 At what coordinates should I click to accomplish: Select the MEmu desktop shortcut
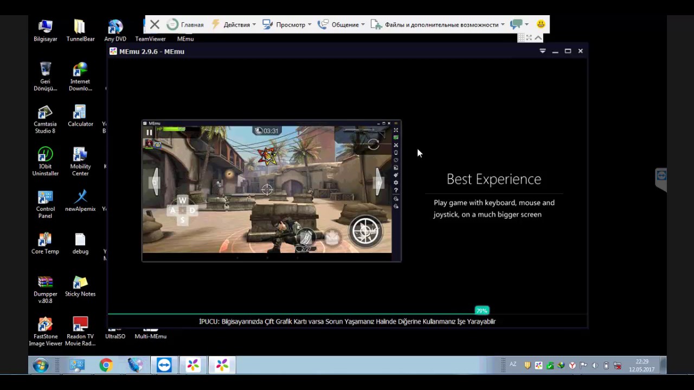185,38
